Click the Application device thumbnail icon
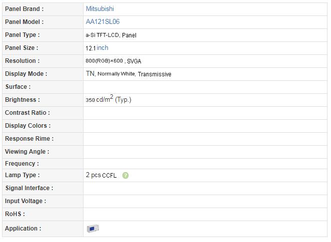331x242 pixels. click(93, 229)
